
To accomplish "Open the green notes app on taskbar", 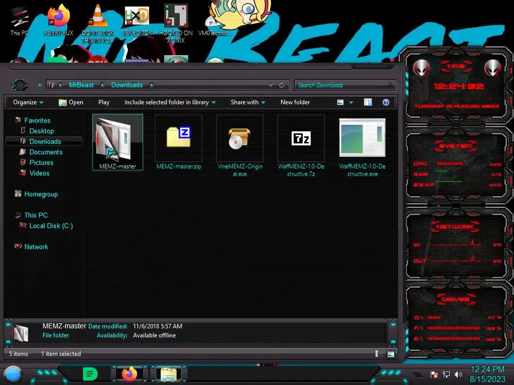I will point(90,374).
